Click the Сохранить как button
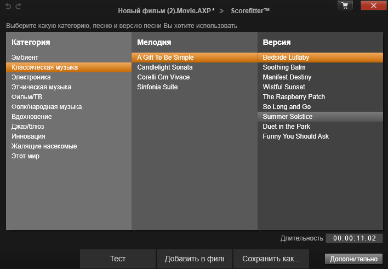Screen dimensions: 388x269 coord(271,259)
